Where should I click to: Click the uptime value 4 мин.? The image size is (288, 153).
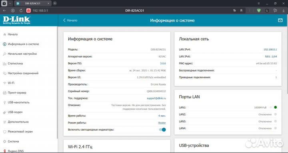click(162, 116)
